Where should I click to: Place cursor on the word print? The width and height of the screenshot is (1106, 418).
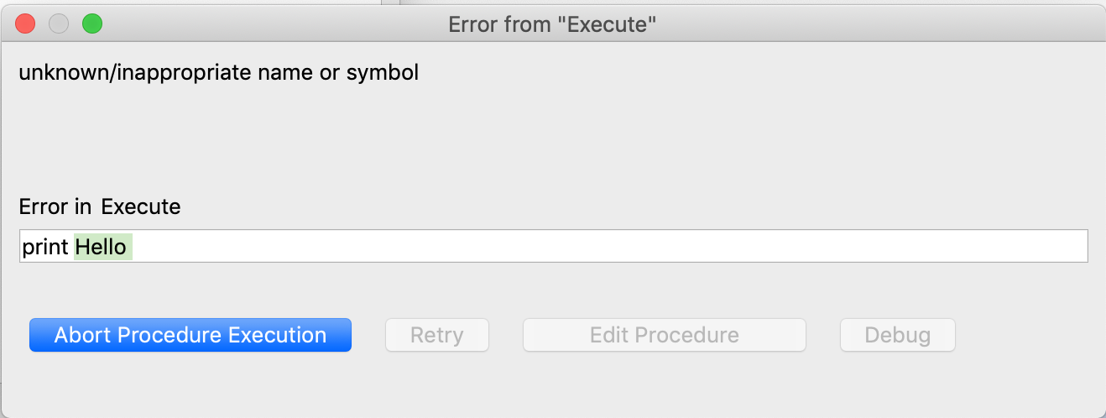tap(45, 247)
